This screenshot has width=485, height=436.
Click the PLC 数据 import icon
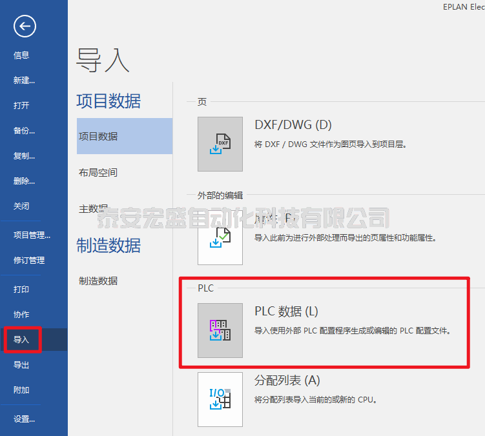click(220, 330)
